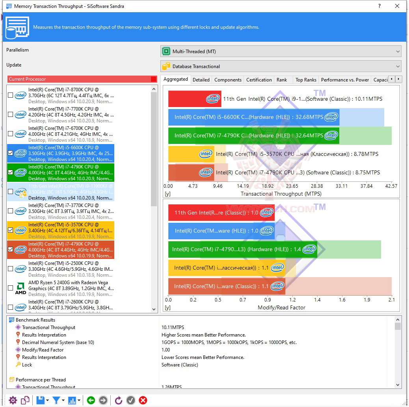Screen dimensions: 409x407
Task: Uncheck the orange-red i7-4790K checkbox
Action: [x=10, y=250]
